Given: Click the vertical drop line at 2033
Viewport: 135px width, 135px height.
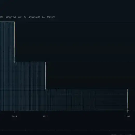Looking at the screenshot, I should 128,100.
